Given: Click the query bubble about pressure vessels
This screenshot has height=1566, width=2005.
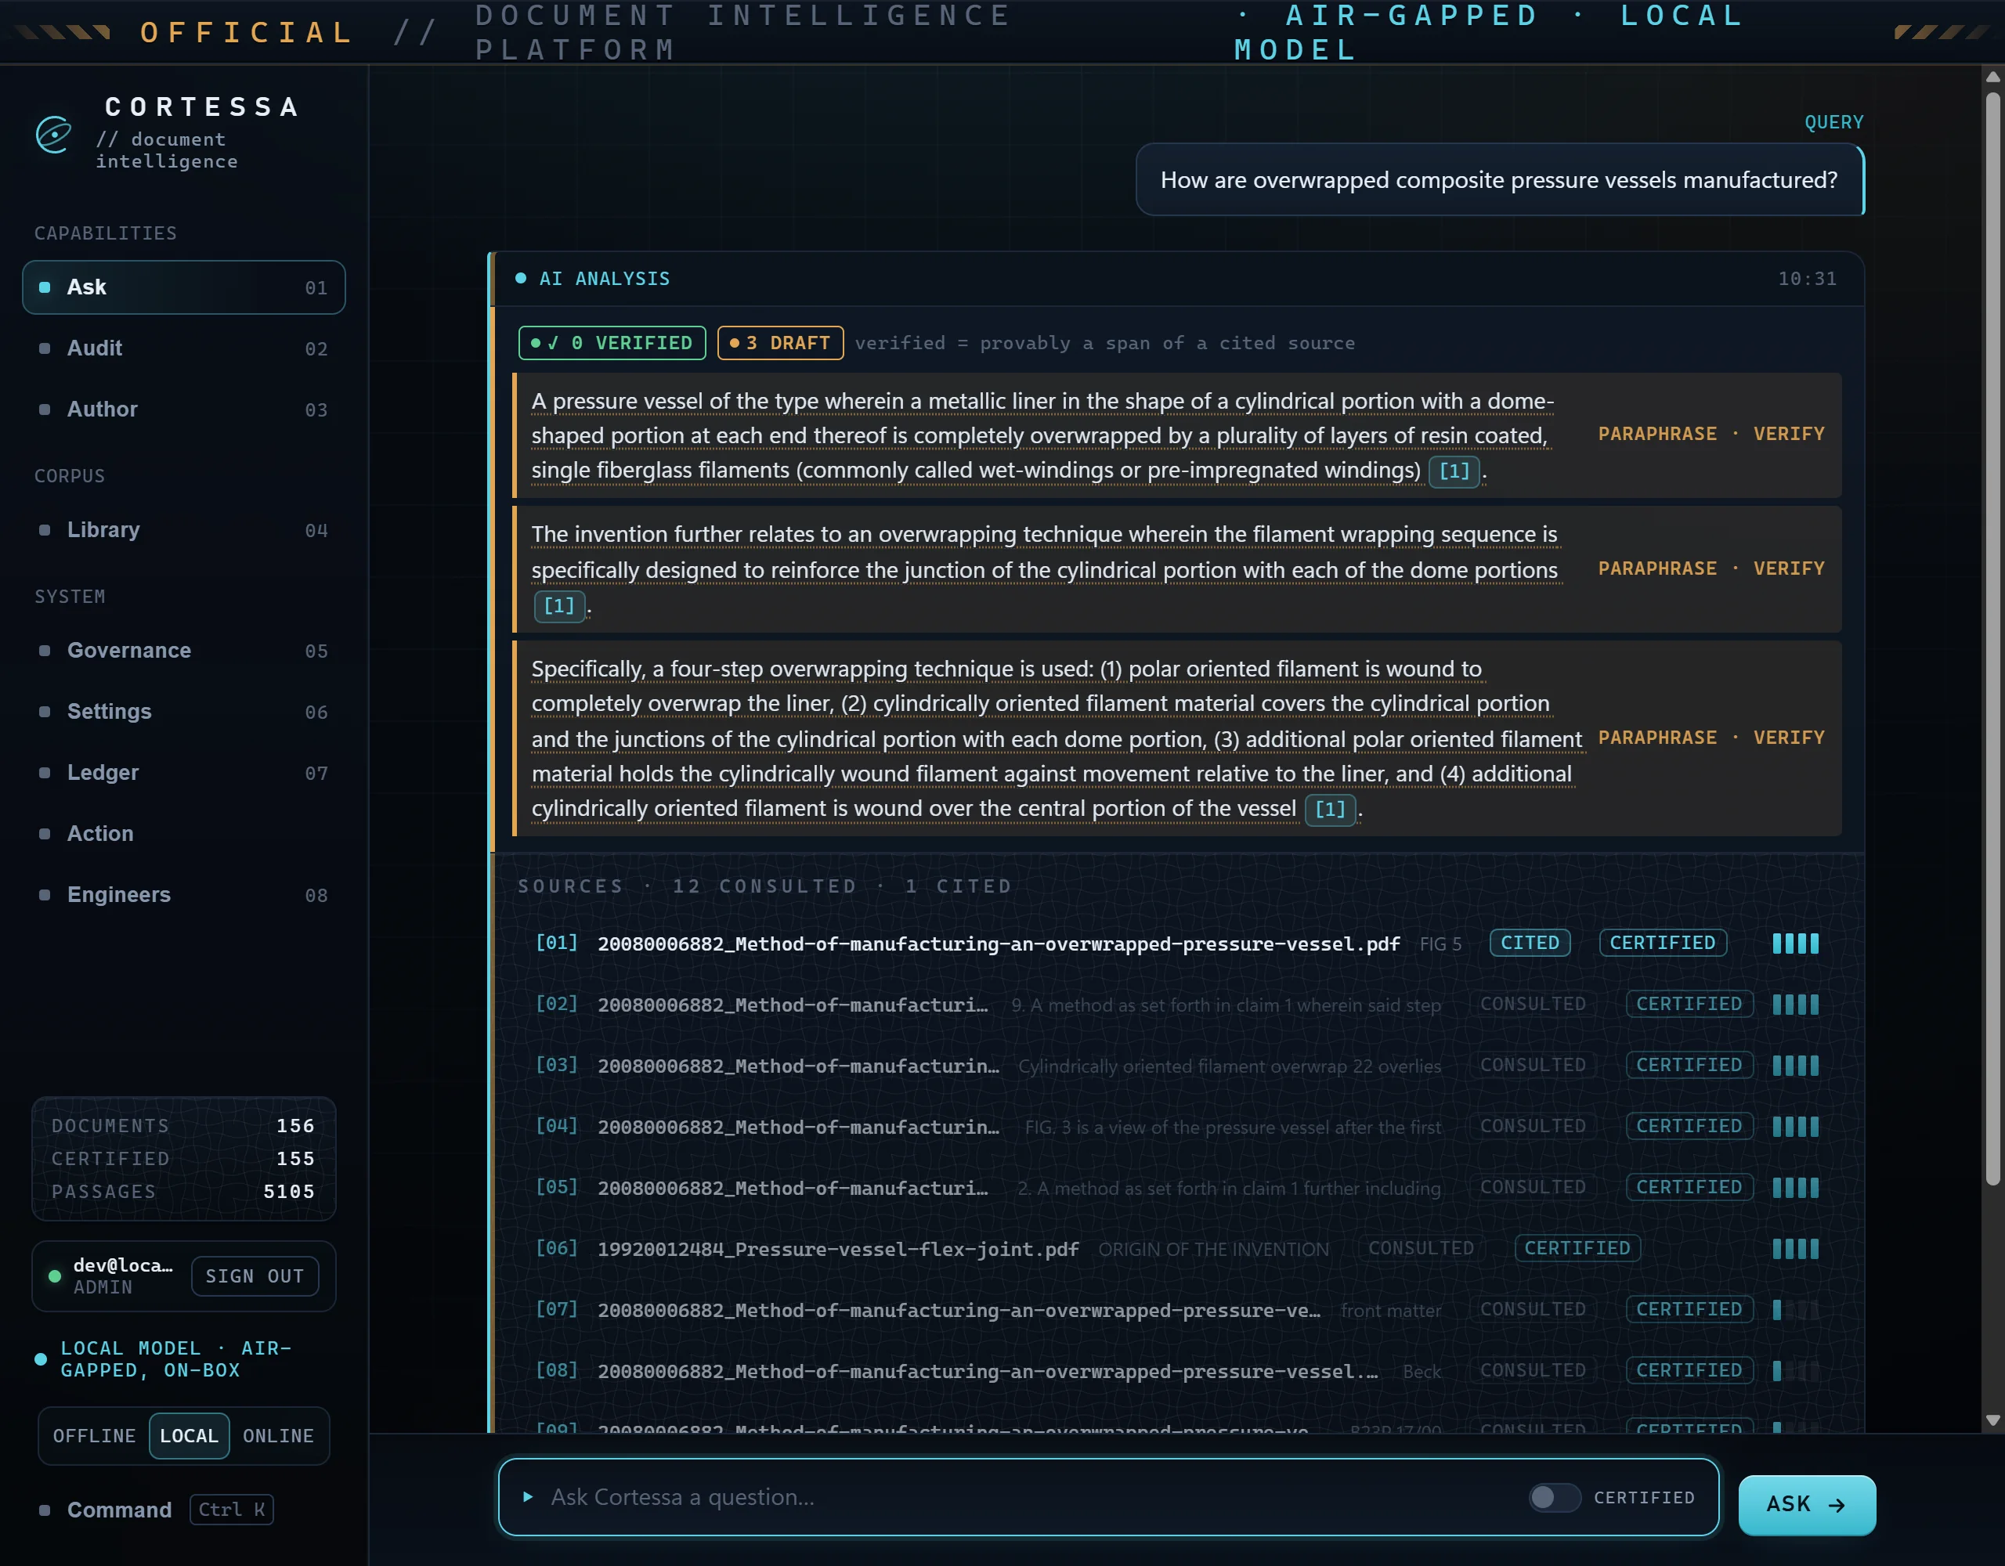Looking at the screenshot, I should click(1499, 180).
